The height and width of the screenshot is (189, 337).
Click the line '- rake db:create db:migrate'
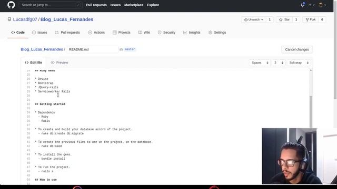[61, 133]
